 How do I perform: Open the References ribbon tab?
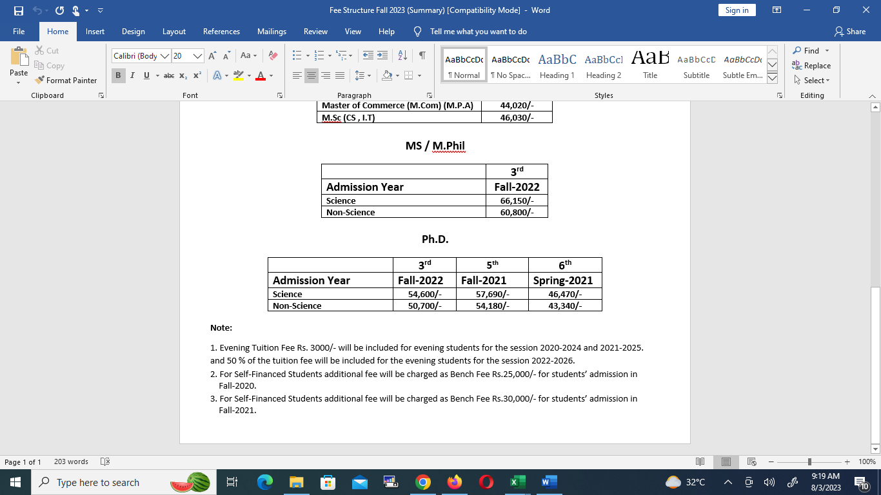pos(221,32)
